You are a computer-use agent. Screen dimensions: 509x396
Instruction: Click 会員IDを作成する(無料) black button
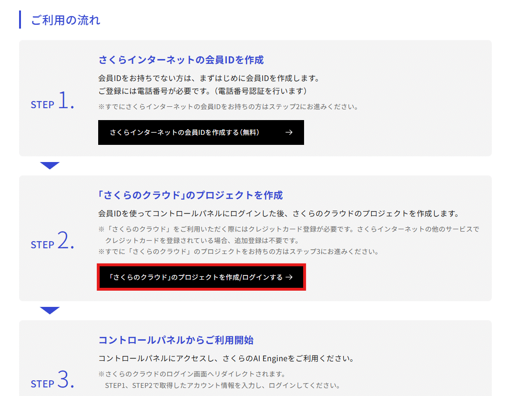200,132
